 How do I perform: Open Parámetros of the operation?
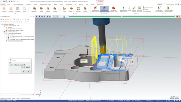pyautogui.click(x=12, y=35)
